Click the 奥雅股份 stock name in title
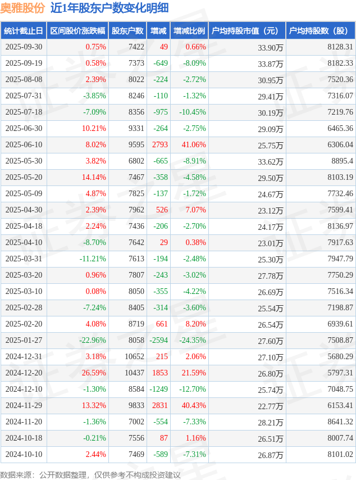Viewport: 356px width, 480px height. [23, 8]
